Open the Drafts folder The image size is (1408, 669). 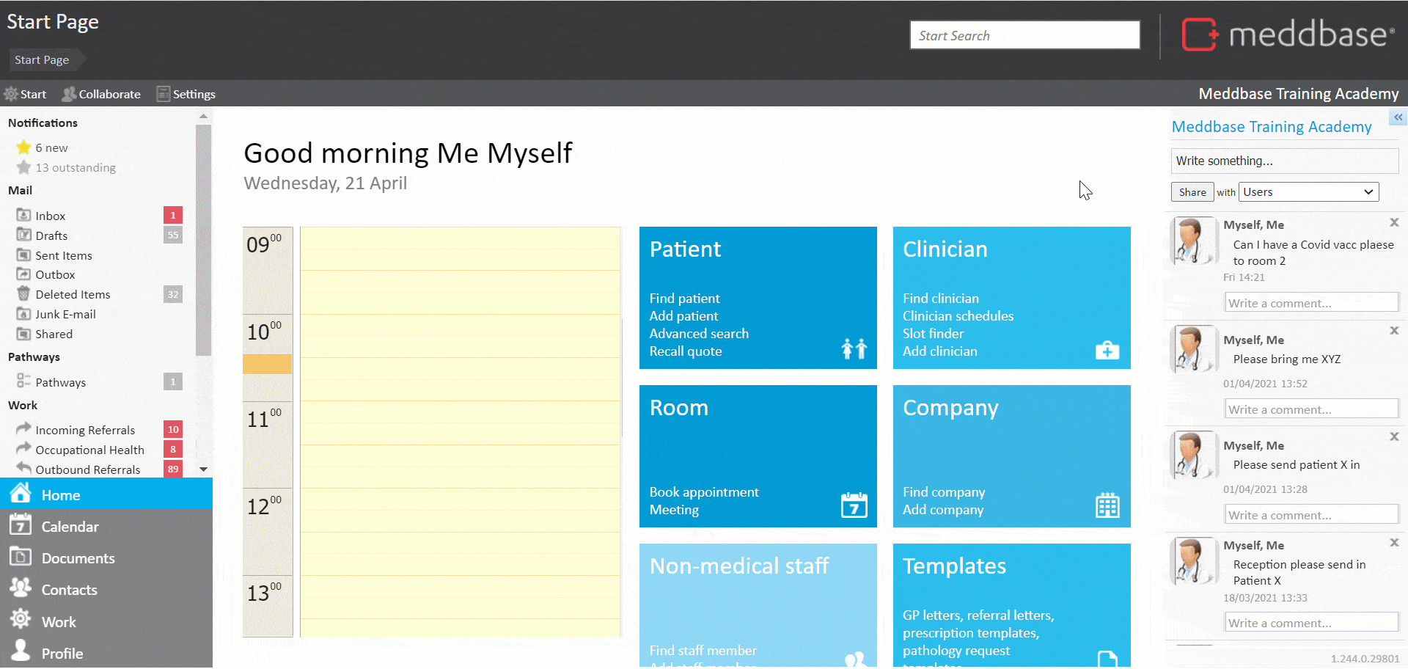point(51,235)
